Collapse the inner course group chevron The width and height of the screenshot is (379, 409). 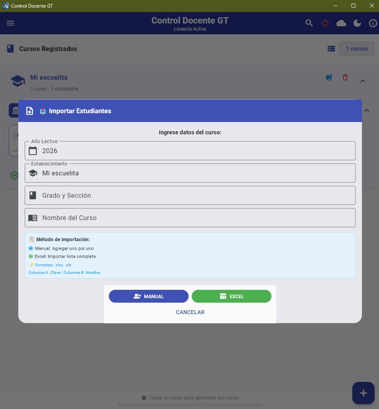click(x=367, y=110)
